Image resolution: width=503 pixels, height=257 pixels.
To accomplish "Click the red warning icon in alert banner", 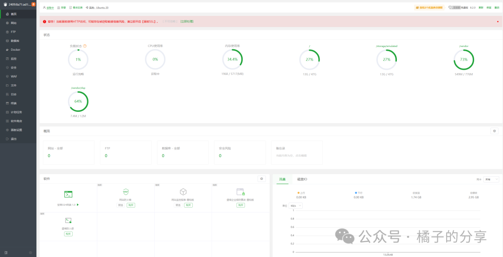I will coord(45,21).
